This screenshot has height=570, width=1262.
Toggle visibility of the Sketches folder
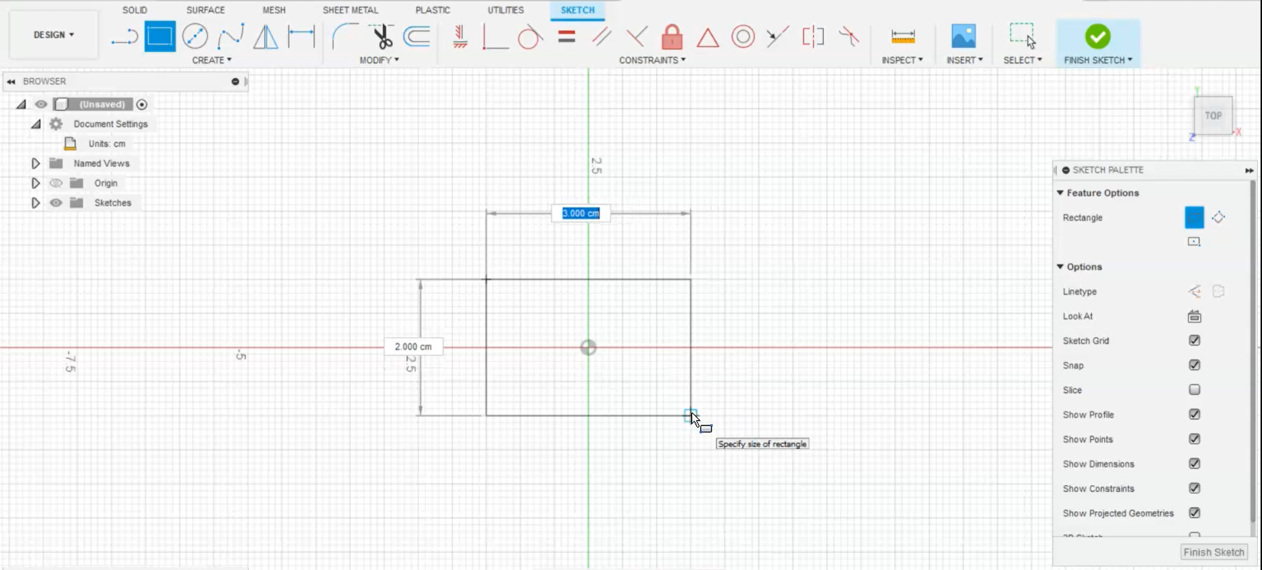tap(56, 203)
